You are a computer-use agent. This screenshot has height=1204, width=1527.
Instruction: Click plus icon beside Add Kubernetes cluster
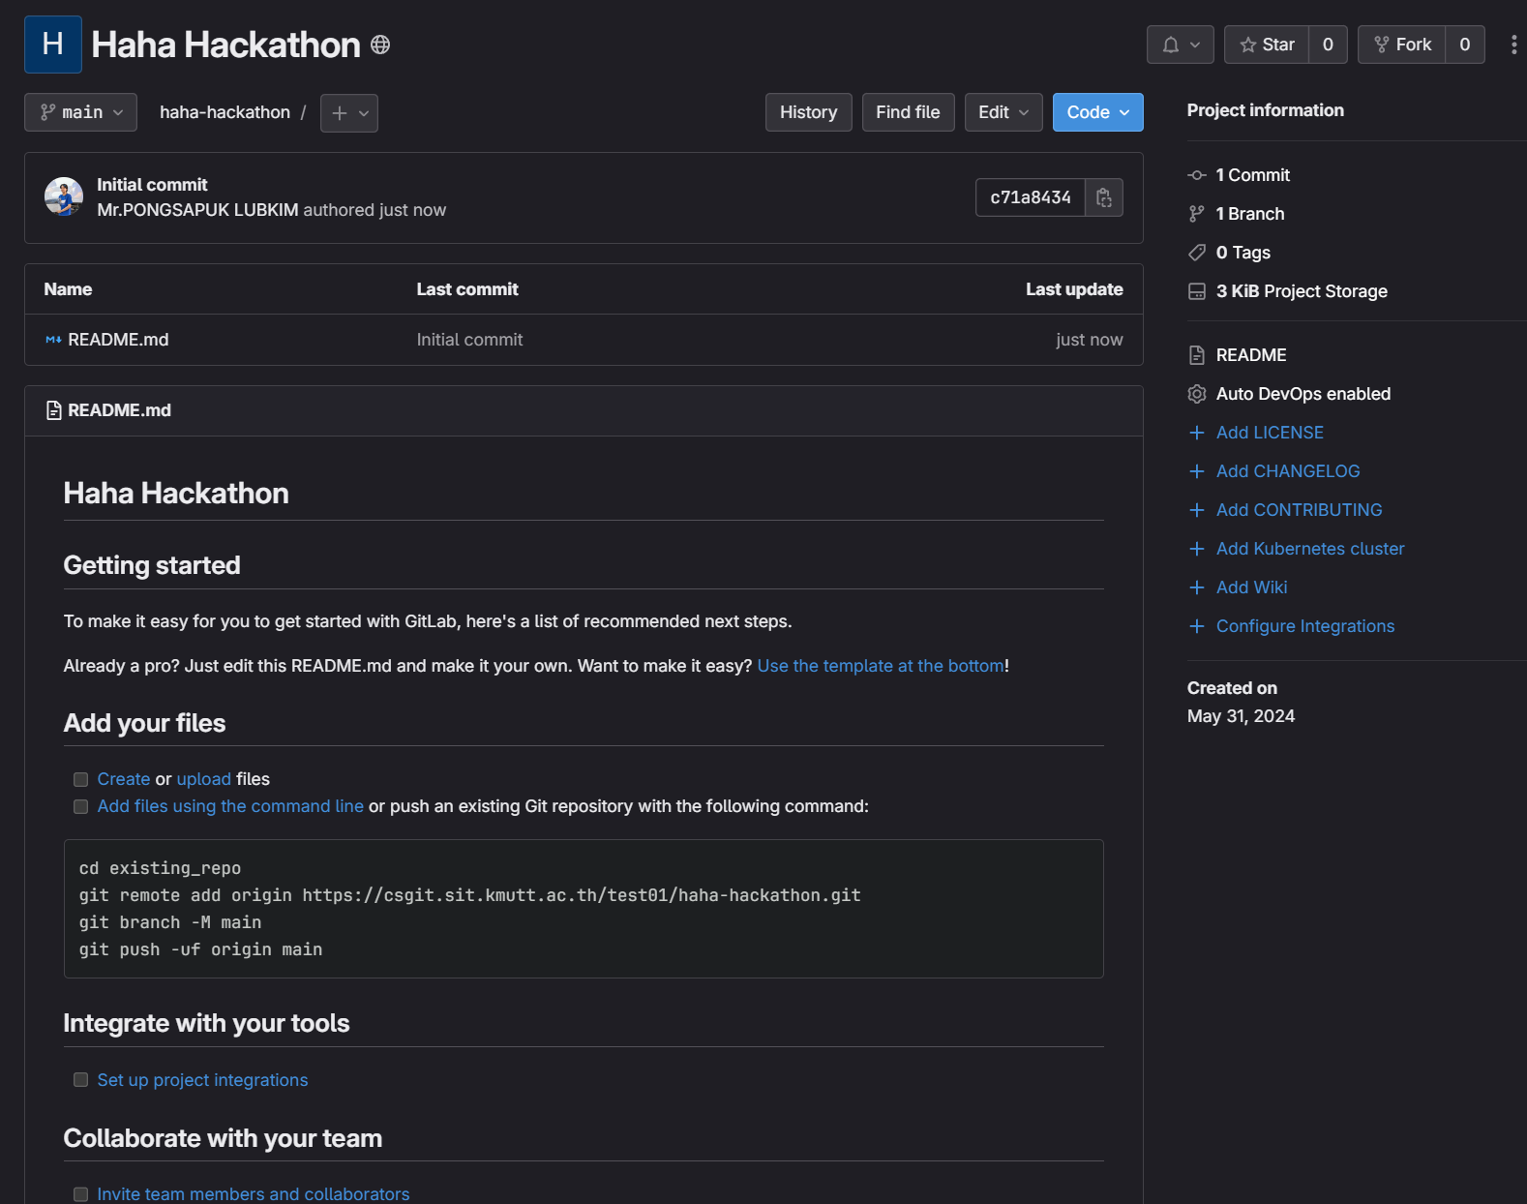coord(1197,549)
